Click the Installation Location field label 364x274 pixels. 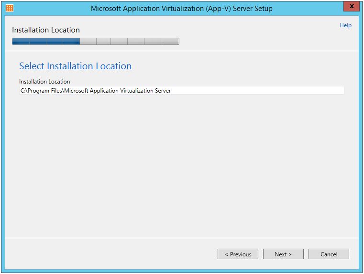pyautogui.click(x=44, y=82)
